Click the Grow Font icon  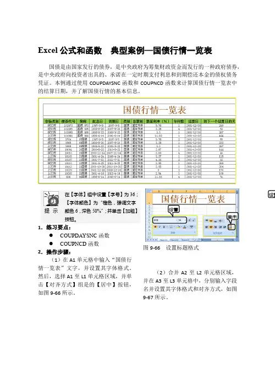point(190,220)
